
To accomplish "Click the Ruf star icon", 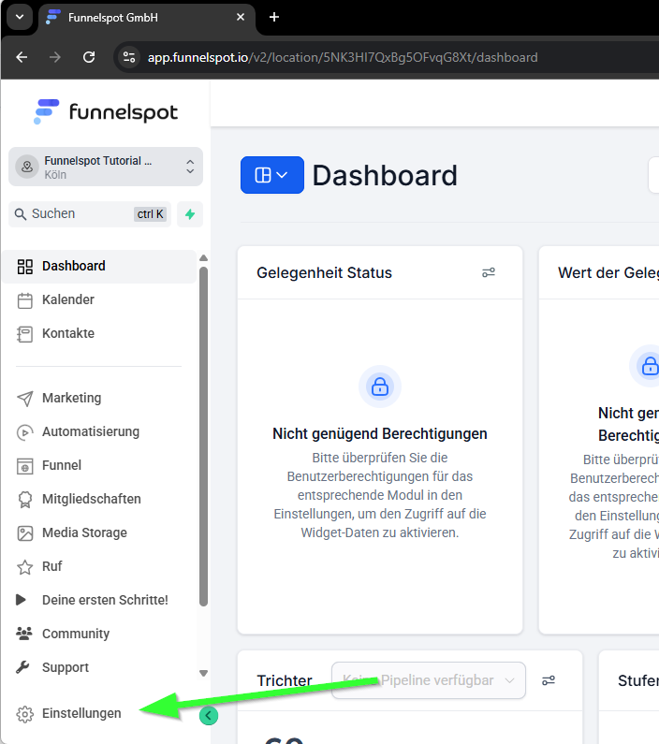I will (24, 567).
